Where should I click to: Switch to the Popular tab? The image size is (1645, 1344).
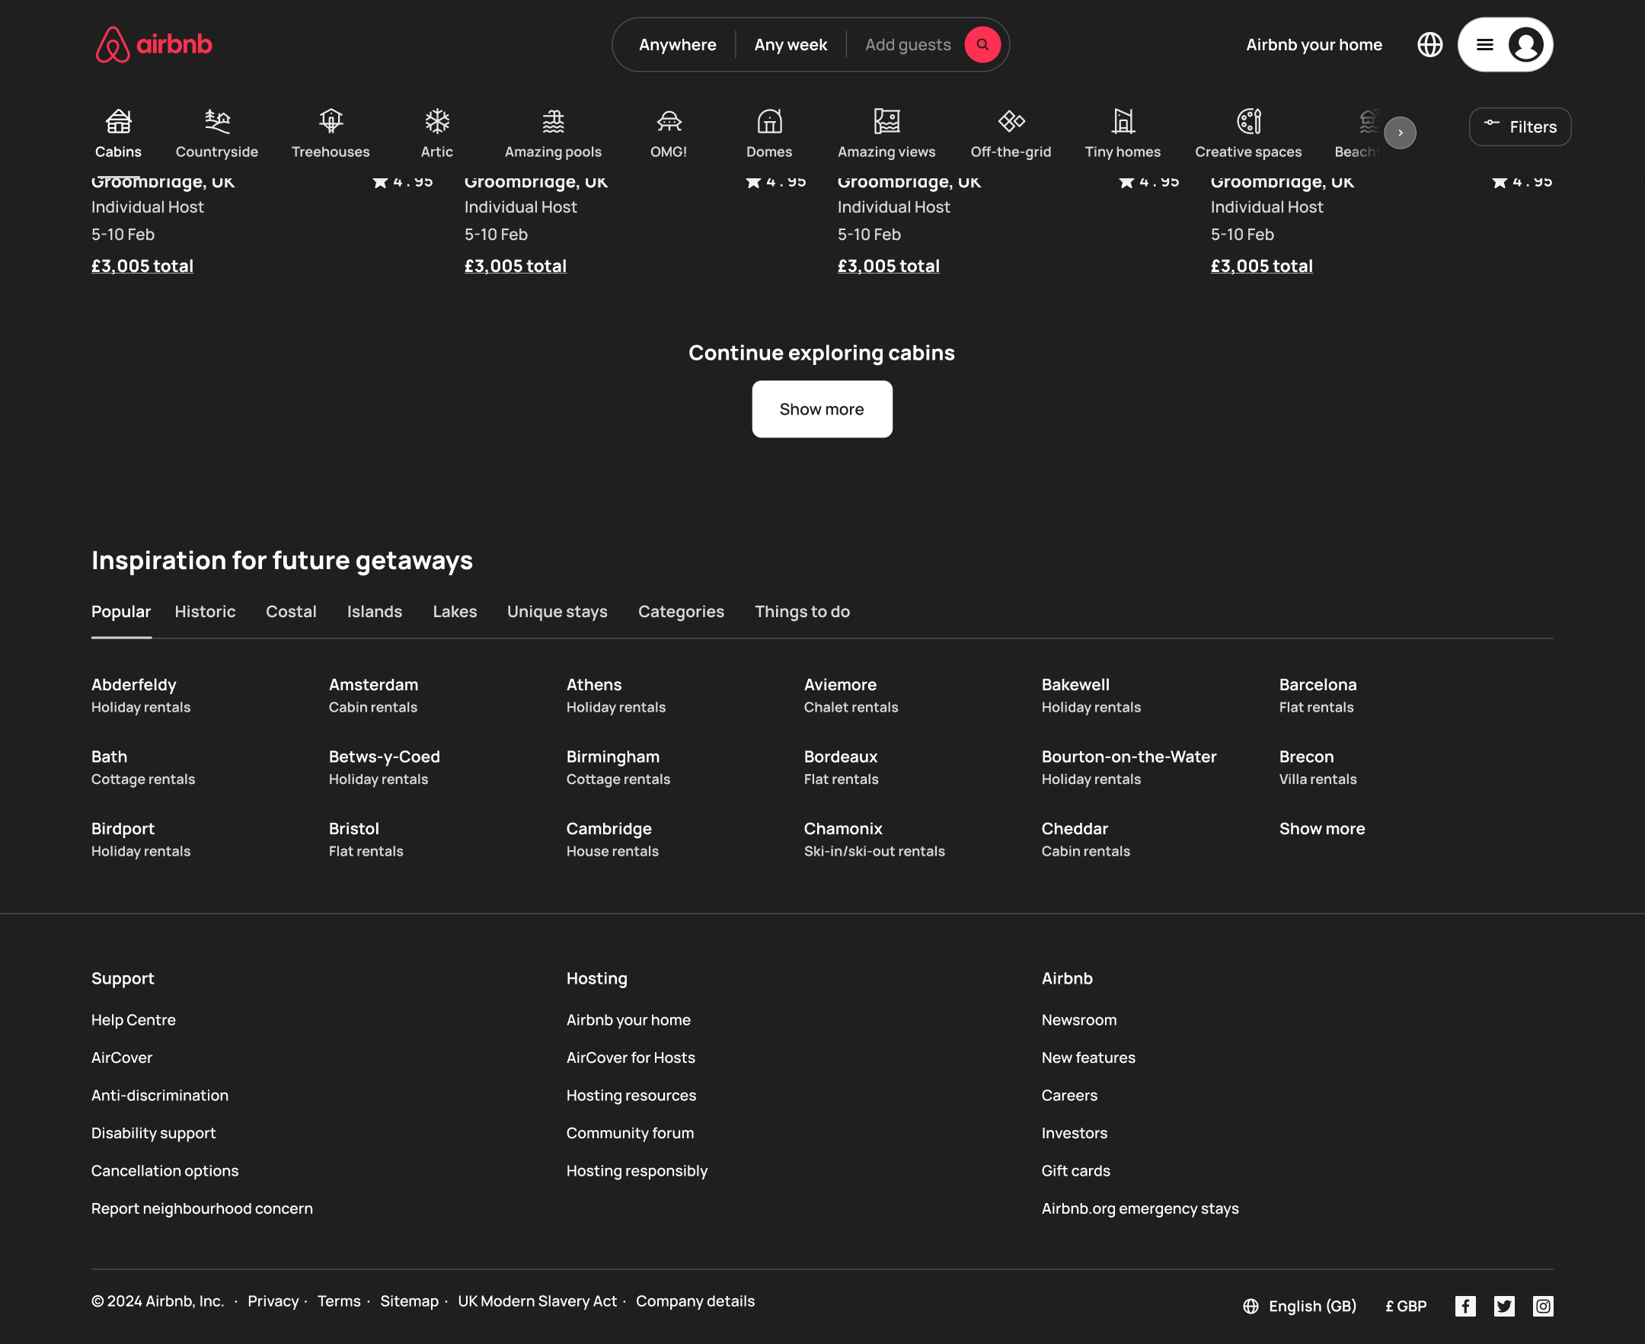tap(120, 612)
